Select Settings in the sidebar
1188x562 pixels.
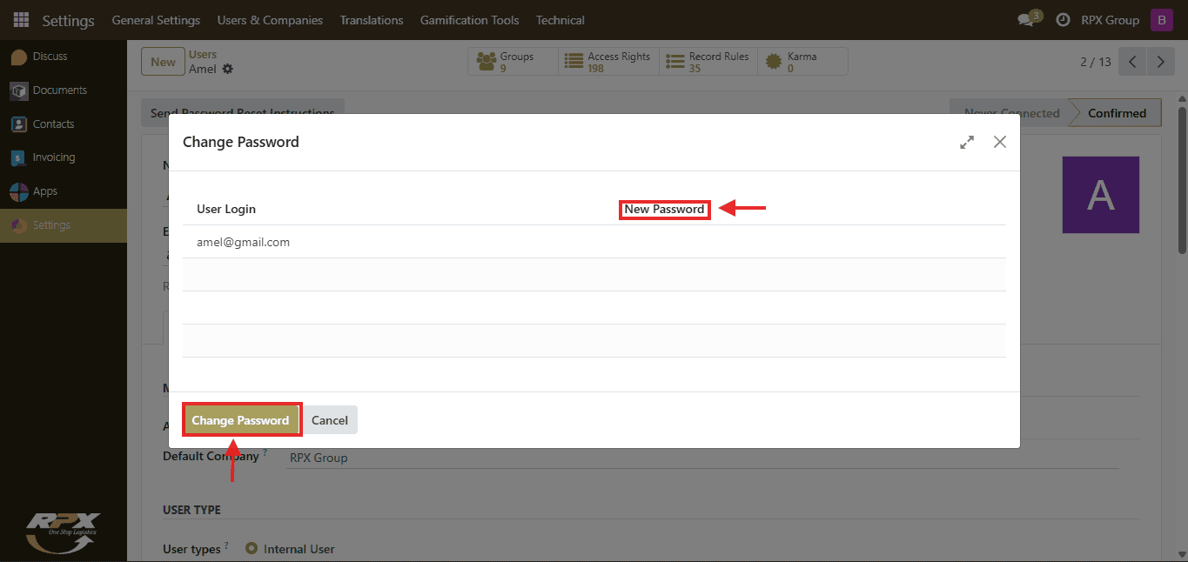point(64,225)
